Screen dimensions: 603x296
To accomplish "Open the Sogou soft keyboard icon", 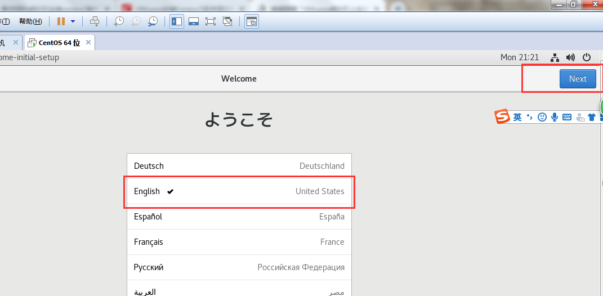I will pyautogui.click(x=567, y=117).
